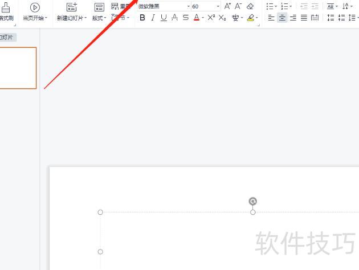Open highlight color dropdown arrow
This screenshot has height=270, width=359.
pyautogui.click(x=257, y=18)
